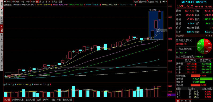Click the 净大单 green bar -63536
The image size is (213, 102).
click(x=206, y=79)
